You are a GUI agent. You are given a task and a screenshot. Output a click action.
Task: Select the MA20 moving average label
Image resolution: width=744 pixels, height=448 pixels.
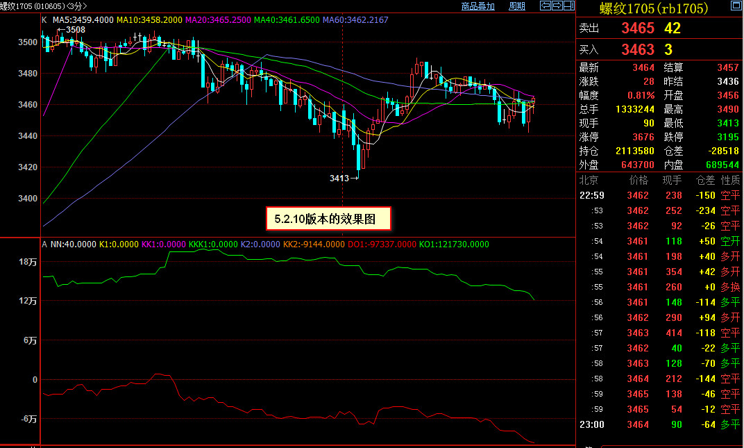click(x=217, y=19)
